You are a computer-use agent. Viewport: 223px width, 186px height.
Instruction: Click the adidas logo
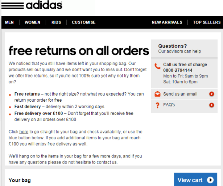tap(32, 5)
